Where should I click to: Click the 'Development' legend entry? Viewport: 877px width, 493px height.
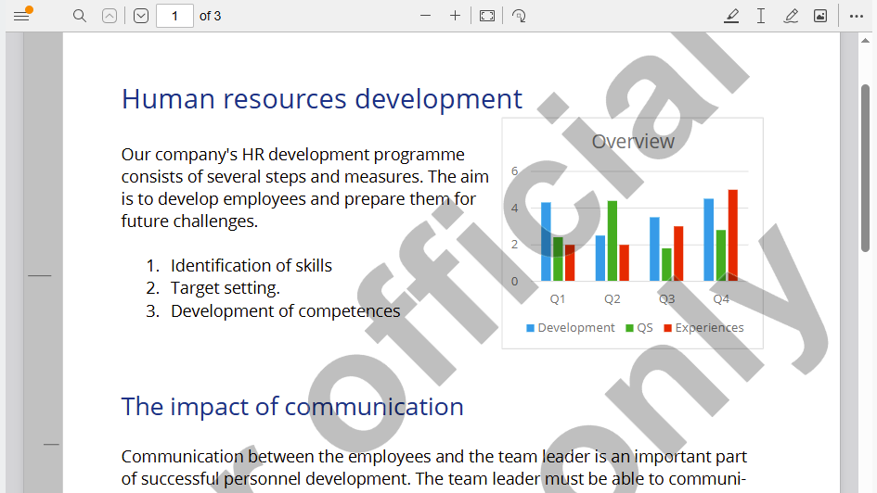pyautogui.click(x=571, y=328)
